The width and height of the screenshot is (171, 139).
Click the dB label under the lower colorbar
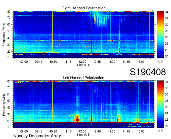pos(160,131)
